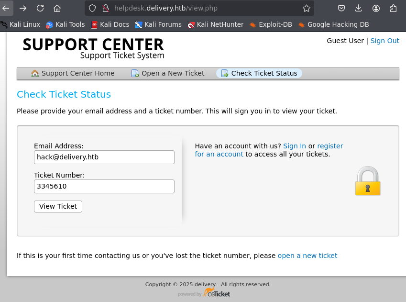
Task: Go to the browser home page
Action: click(x=57, y=8)
